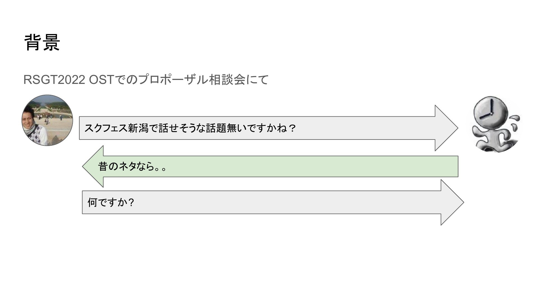
Task: Click the word OST in the subtitle
Action: 101,80
